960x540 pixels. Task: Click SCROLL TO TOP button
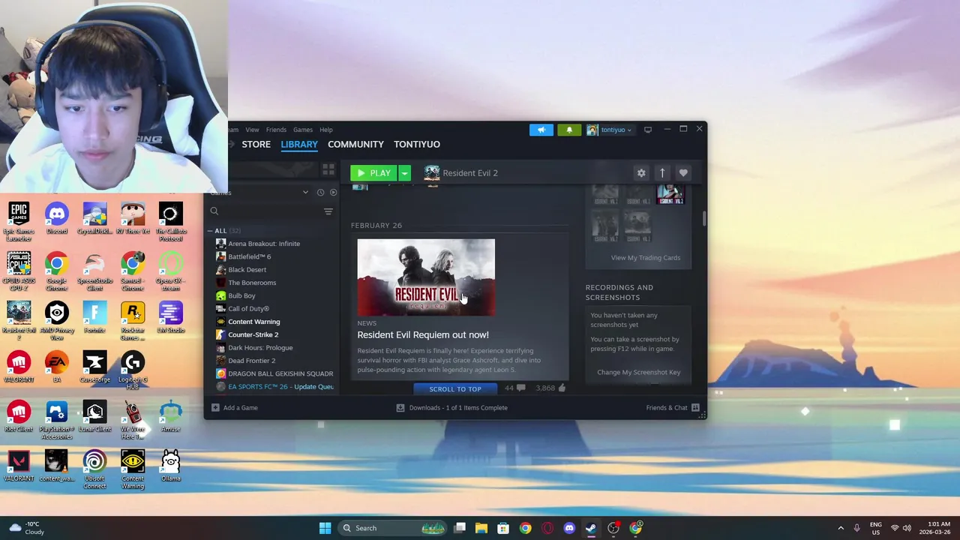coord(455,389)
